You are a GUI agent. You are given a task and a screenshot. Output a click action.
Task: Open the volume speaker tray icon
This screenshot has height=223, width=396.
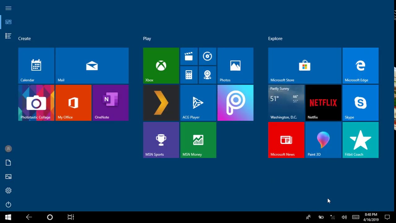pos(344,217)
